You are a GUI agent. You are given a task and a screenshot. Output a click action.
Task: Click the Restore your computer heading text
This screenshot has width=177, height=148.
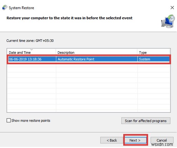click(x=70, y=18)
